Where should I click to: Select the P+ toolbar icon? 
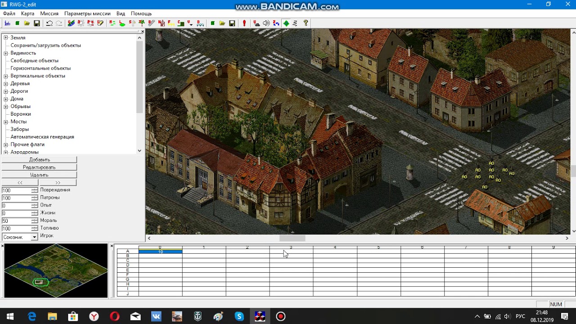pos(91,23)
